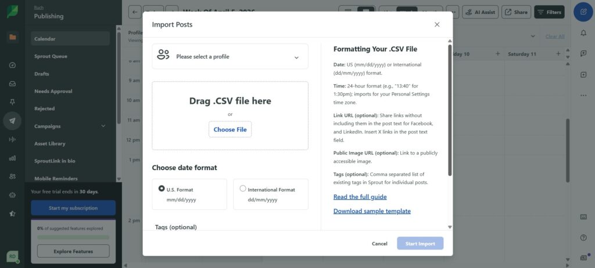Image resolution: width=595 pixels, height=268 pixels.
Task: Click the Drag .CSV file here drop zone
Action: click(230, 115)
